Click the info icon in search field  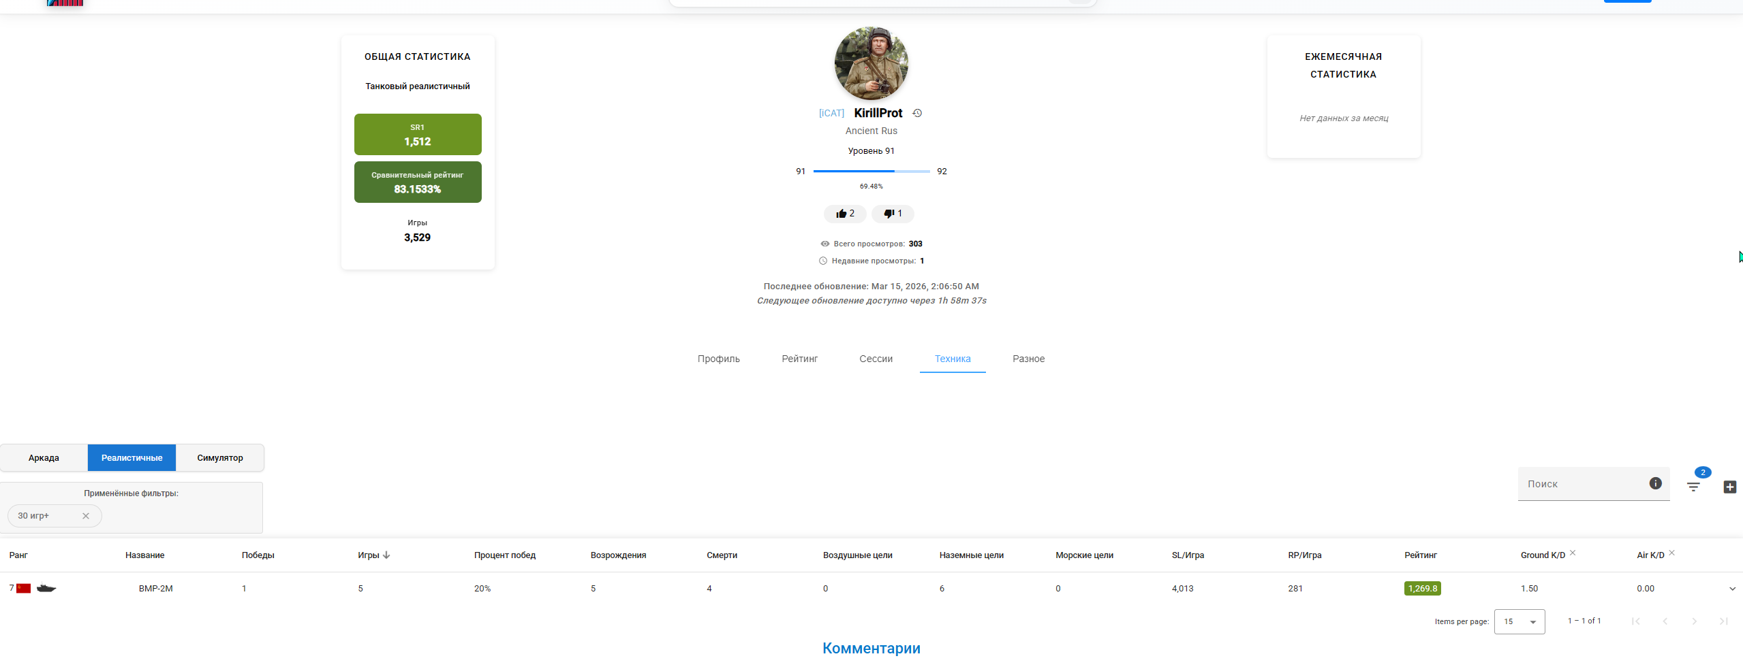(1655, 483)
